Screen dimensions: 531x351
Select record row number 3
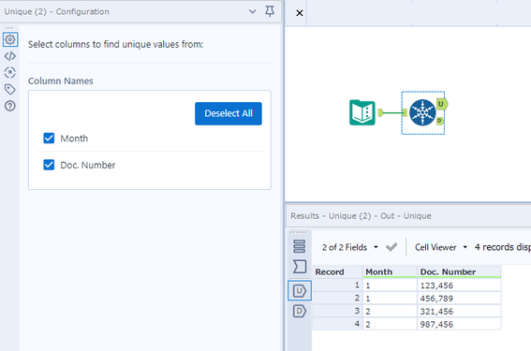click(x=337, y=311)
